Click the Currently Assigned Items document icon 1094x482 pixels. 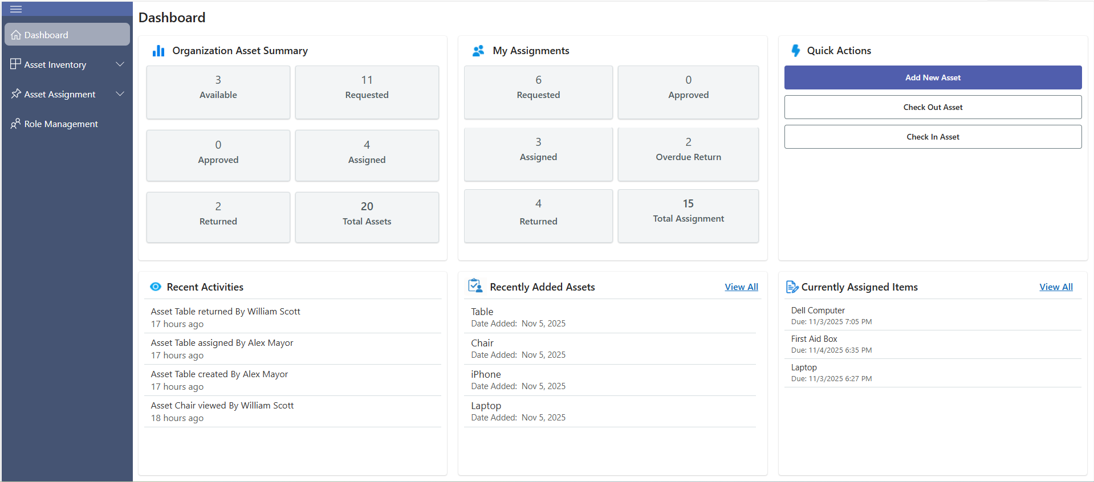pyautogui.click(x=792, y=287)
